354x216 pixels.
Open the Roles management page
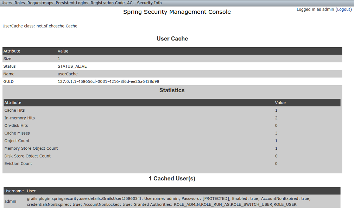(19, 3)
